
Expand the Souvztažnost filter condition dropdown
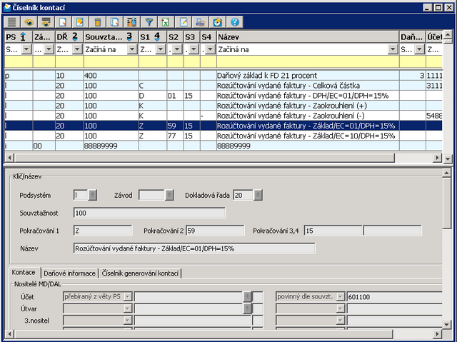coord(130,49)
